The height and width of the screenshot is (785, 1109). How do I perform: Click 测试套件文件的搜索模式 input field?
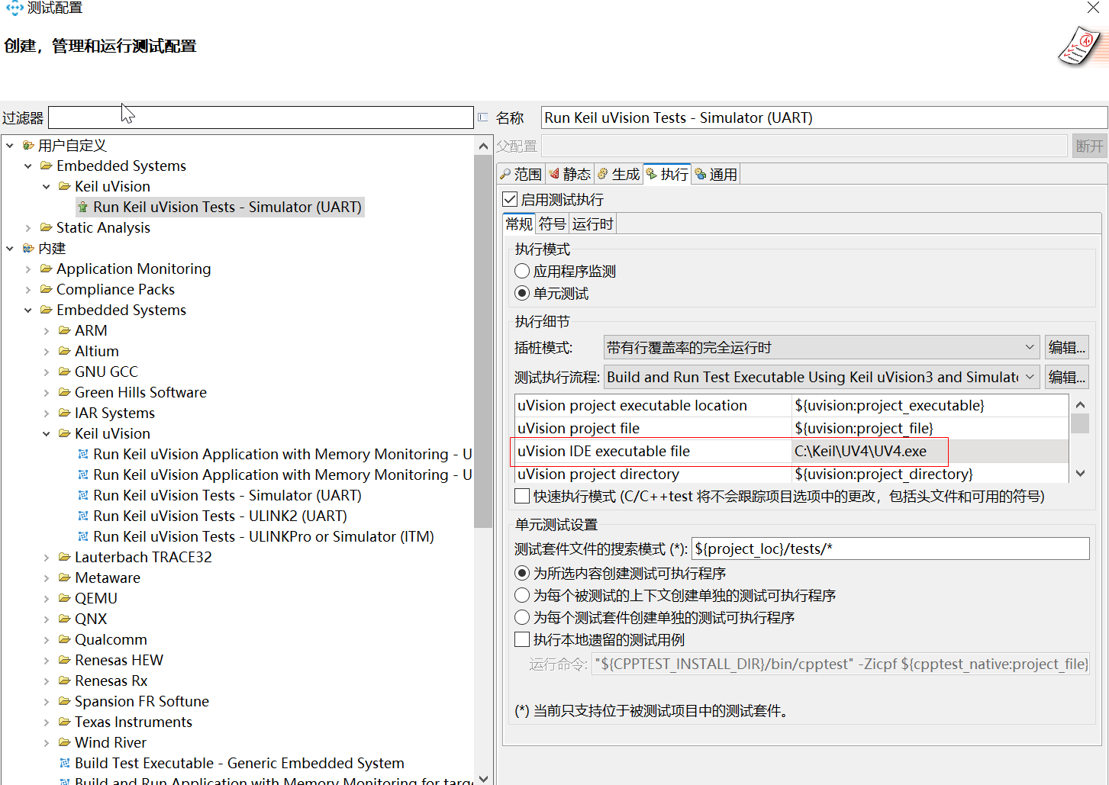[x=891, y=549]
